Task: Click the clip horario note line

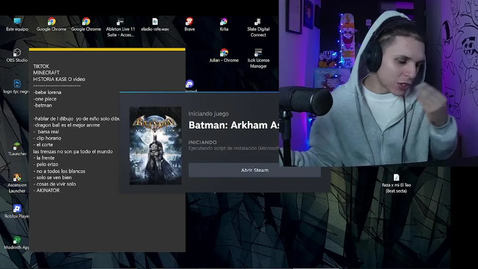Action: 47,138
